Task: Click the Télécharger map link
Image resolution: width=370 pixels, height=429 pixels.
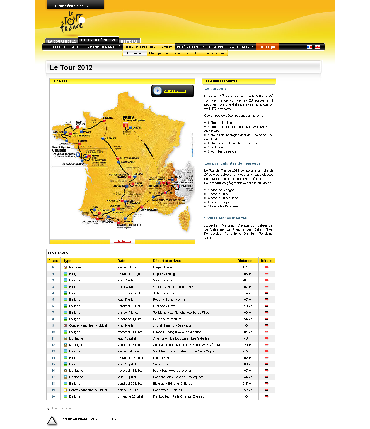Action: click(122, 241)
